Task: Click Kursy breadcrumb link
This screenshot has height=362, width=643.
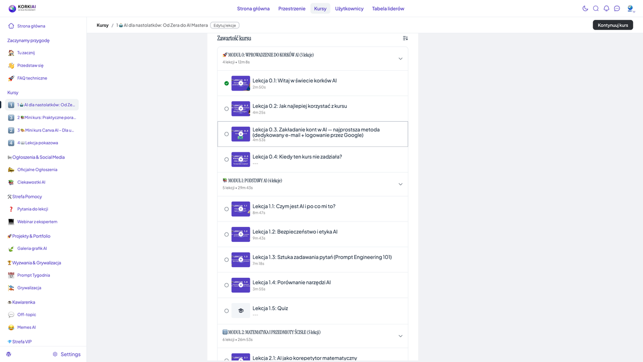Action: 102,25
